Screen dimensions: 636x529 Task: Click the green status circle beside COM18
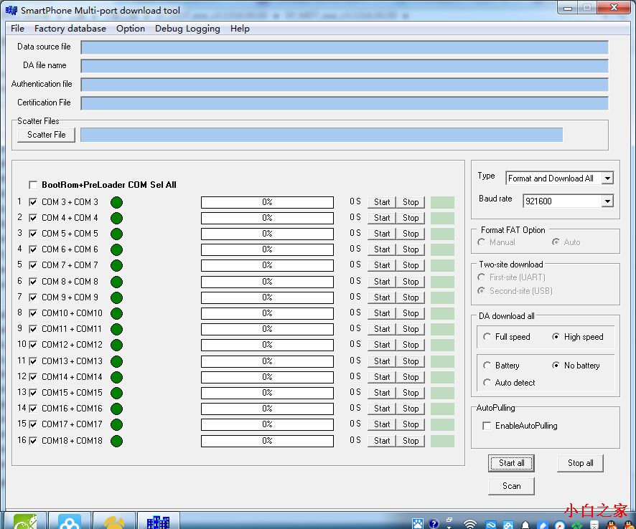click(116, 441)
